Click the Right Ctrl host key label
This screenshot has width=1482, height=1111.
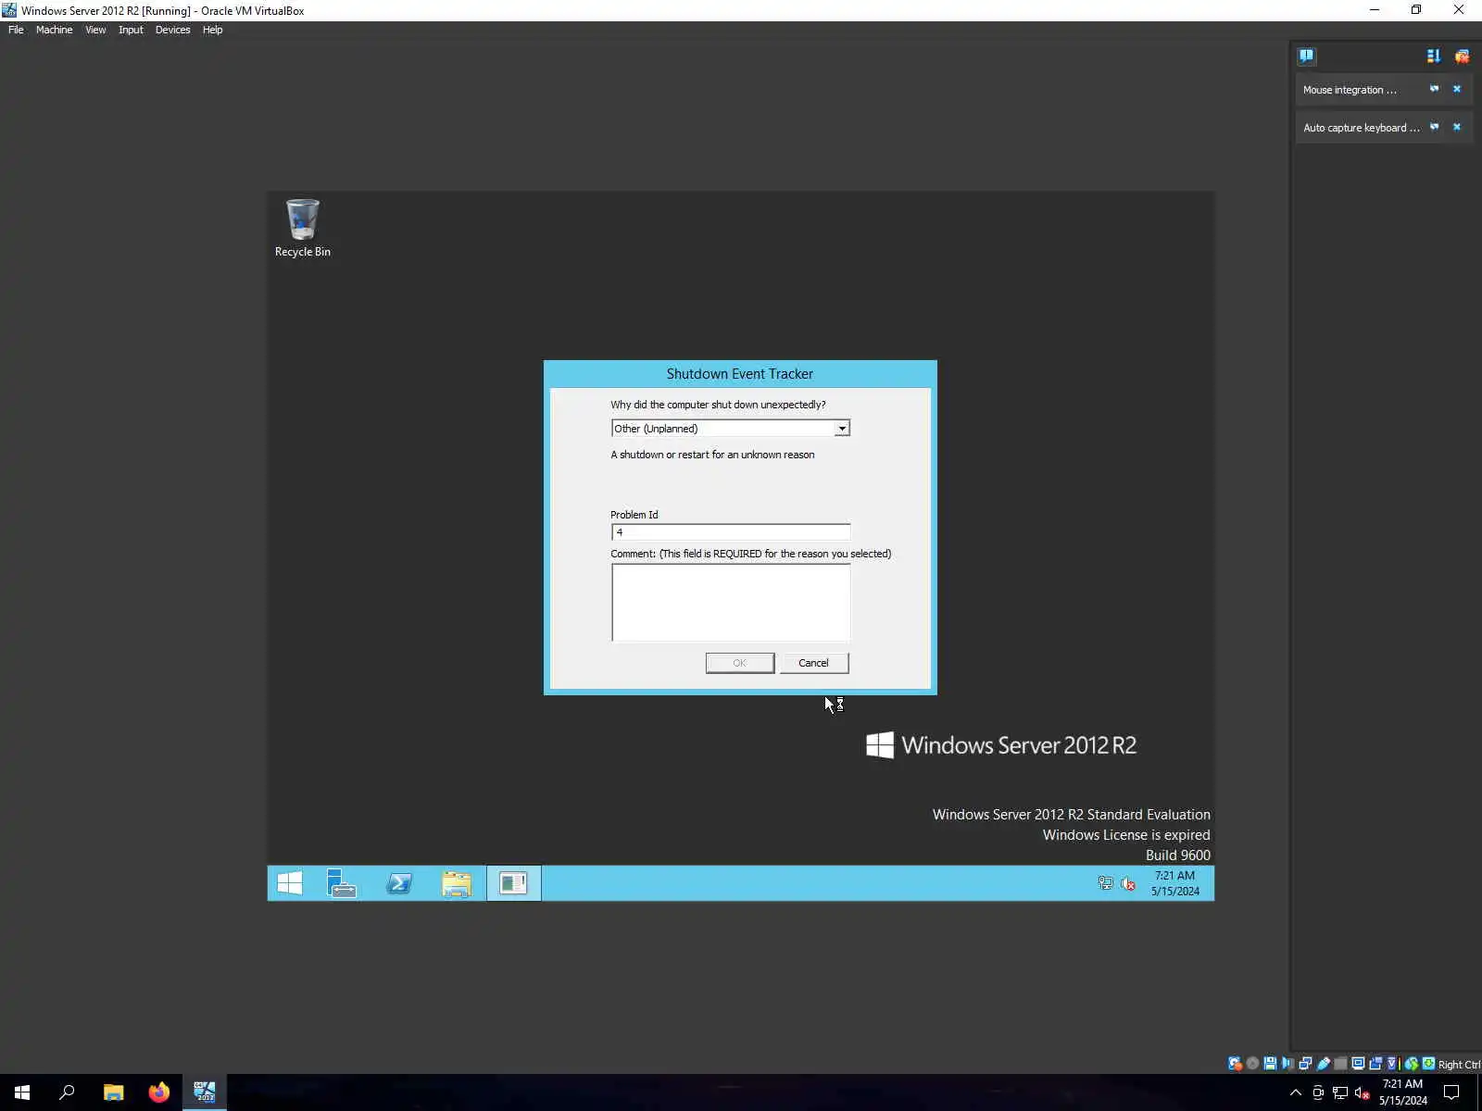[1459, 1065]
